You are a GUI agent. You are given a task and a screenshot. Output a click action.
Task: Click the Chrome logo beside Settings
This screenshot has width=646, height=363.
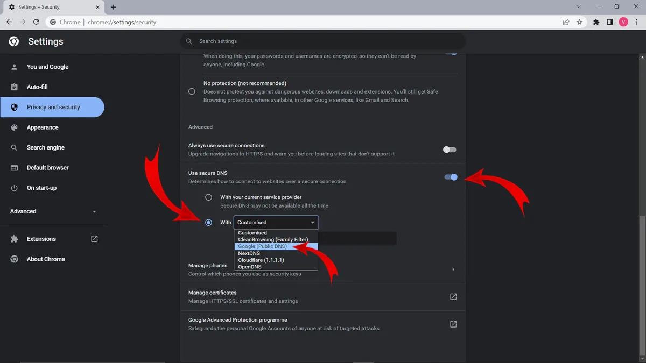(x=14, y=41)
